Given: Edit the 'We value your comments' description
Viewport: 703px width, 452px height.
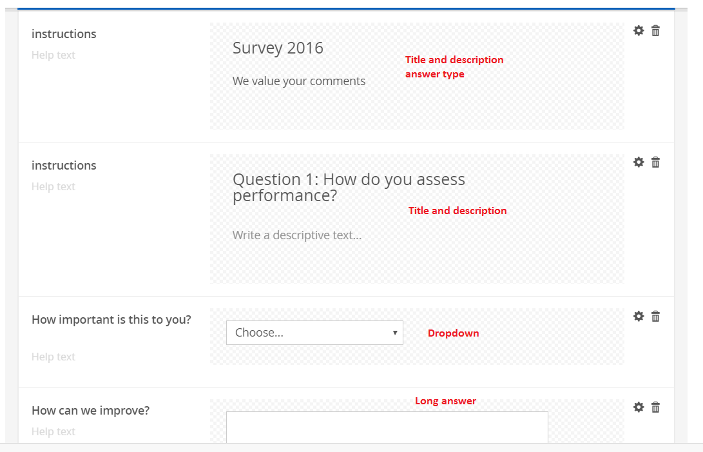Looking at the screenshot, I should click(x=299, y=81).
